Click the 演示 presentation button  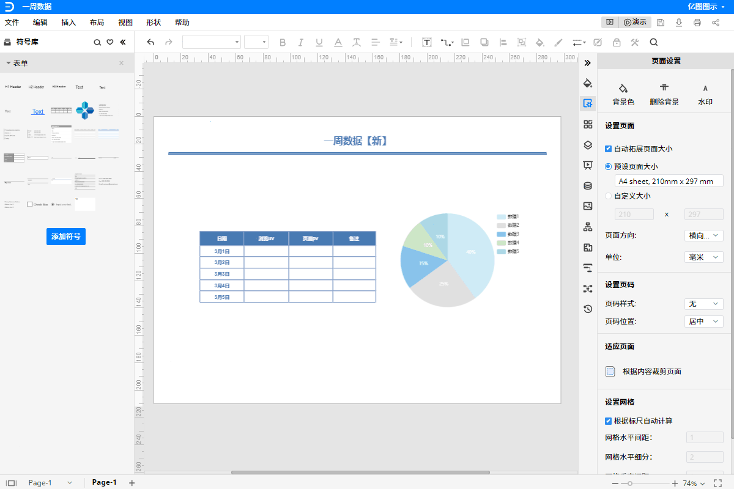635,22
